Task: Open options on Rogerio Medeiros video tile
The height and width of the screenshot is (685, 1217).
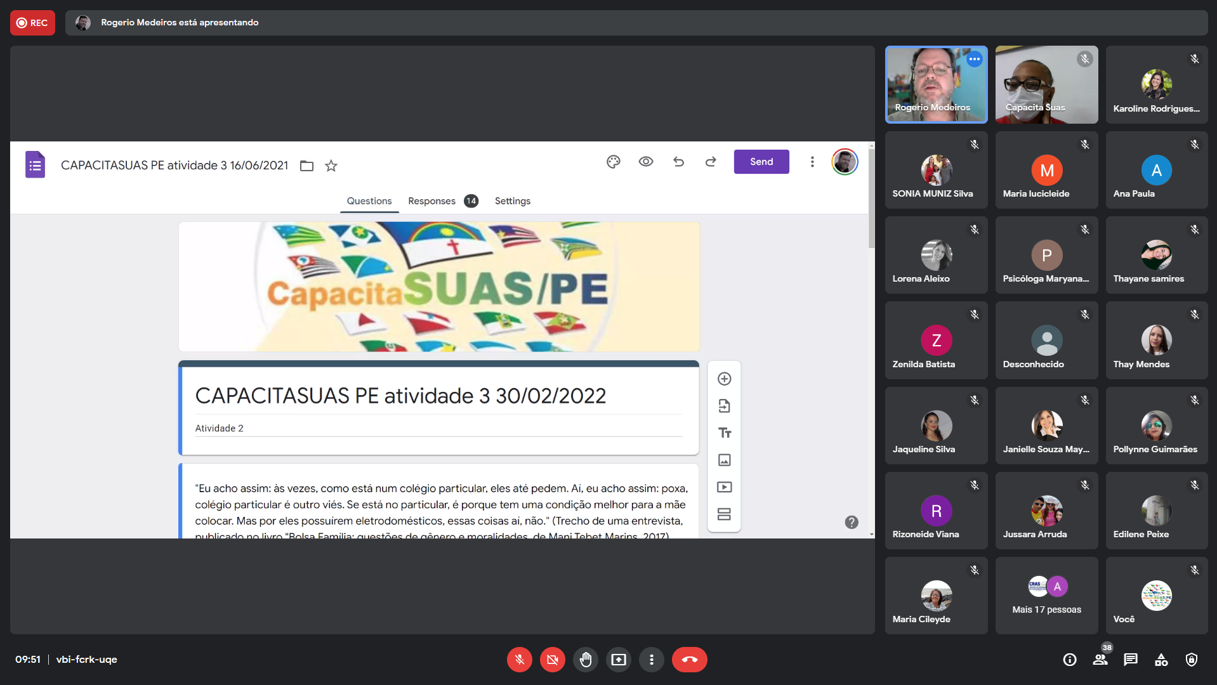Action: pyautogui.click(x=975, y=59)
